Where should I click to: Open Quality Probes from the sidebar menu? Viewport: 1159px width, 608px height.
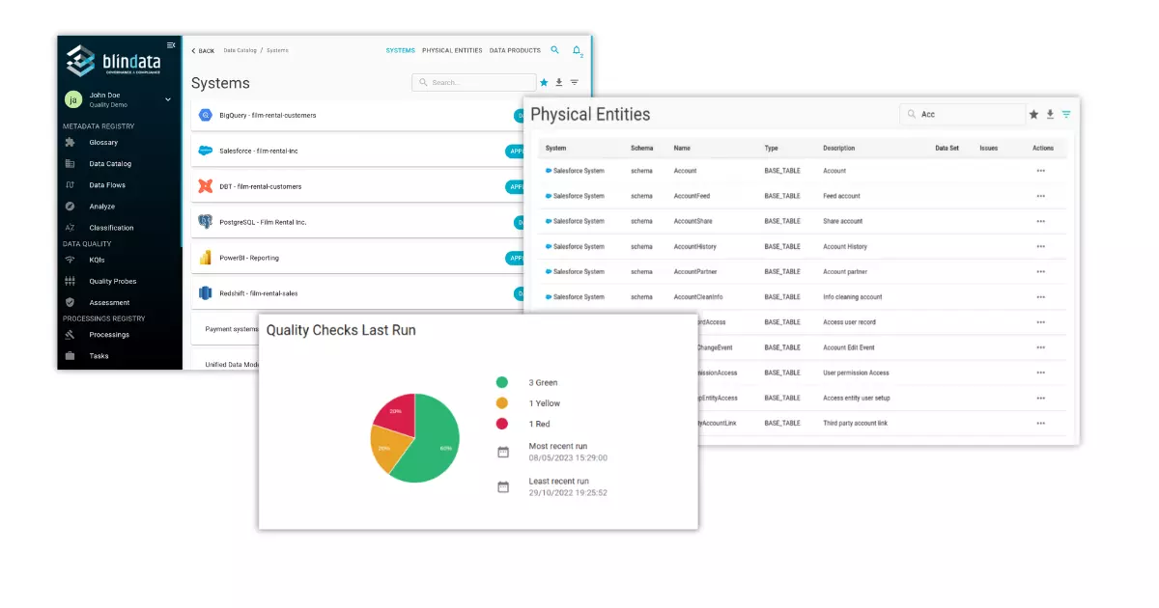(113, 281)
